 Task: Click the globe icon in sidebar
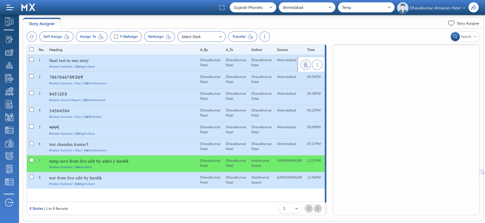point(9,156)
